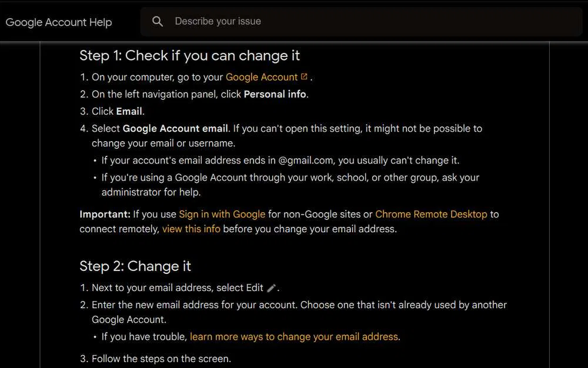Follow the 'Sign in with Google' link
The width and height of the screenshot is (588, 368).
click(222, 215)
